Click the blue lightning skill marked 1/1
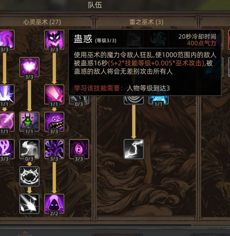230x236 pixels. [x=158, y=100]
